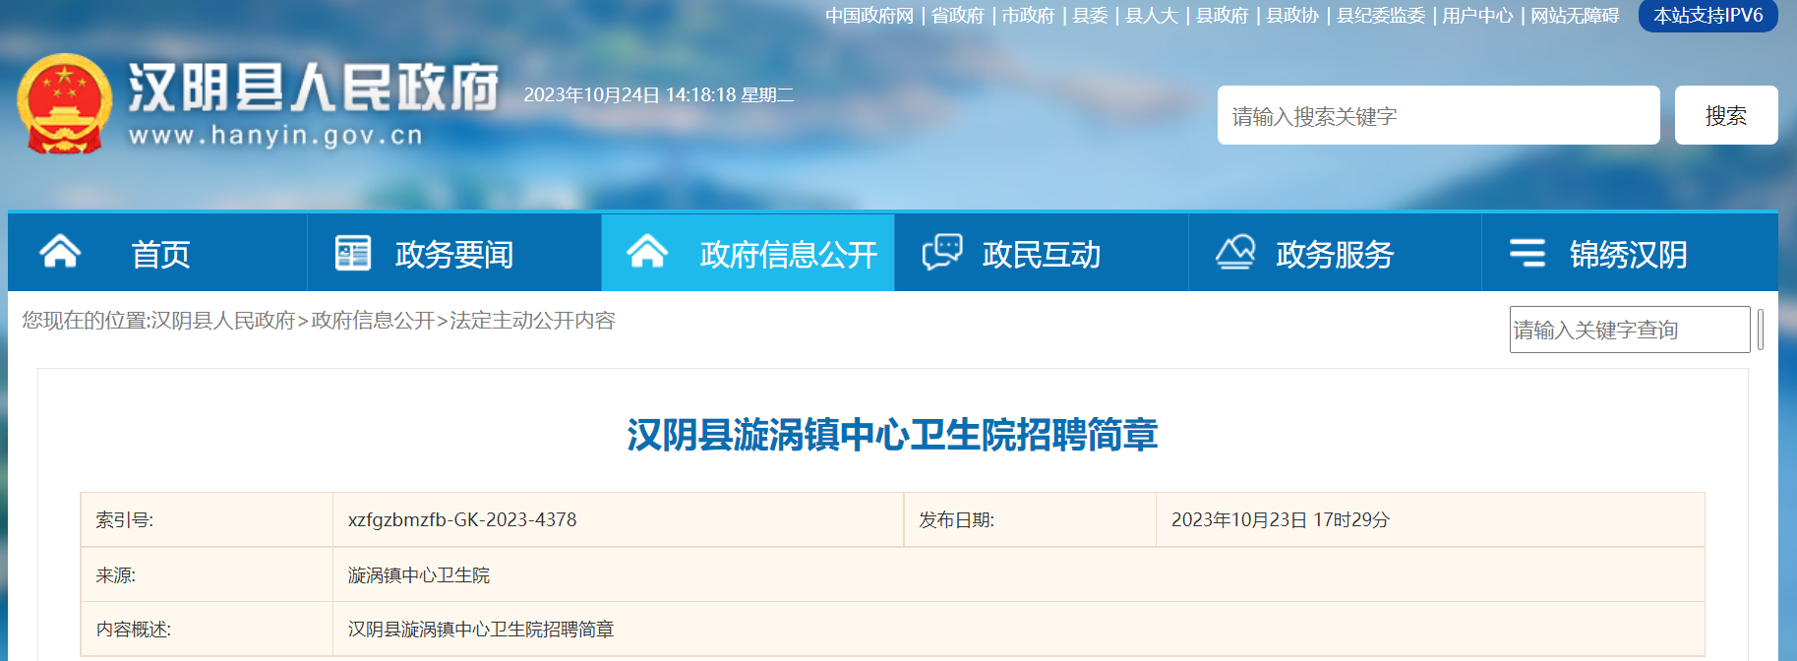
Task: Focus the 请输入搜索关键字 search field
Action: coord(1438,115)
